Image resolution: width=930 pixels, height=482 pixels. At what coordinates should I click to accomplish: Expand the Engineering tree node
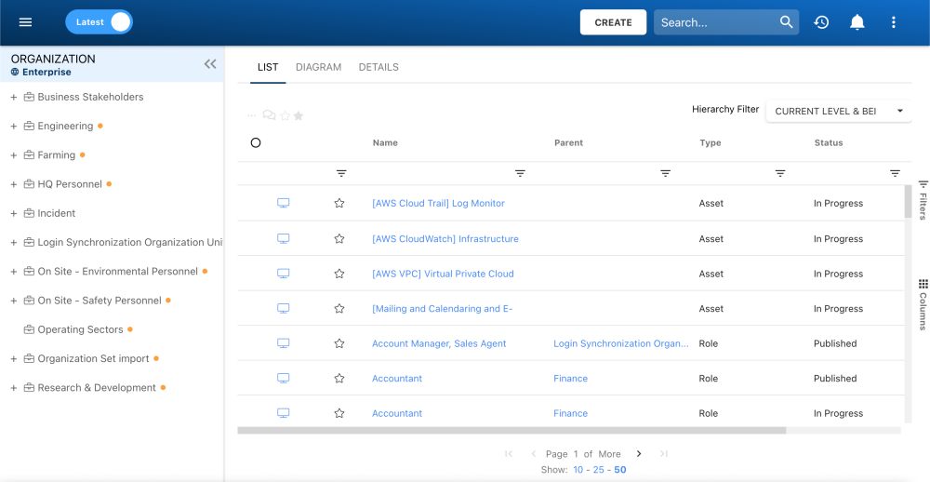tap(14, 126)
